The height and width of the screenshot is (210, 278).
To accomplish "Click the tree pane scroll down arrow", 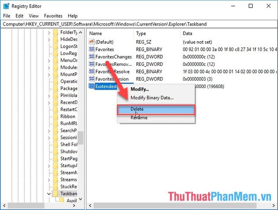I will [81, 199].
